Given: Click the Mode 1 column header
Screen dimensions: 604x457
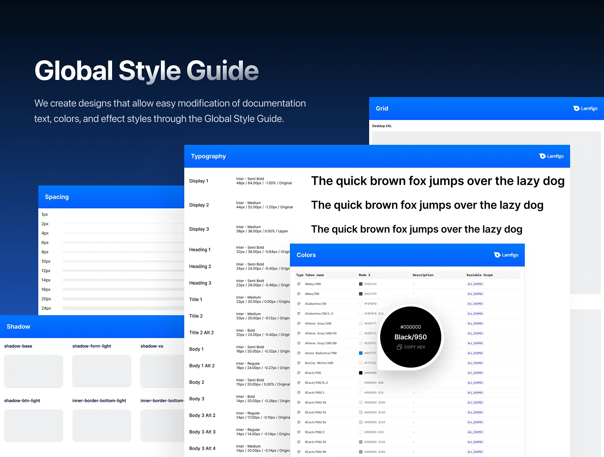Looking at the screenshot, I should [365, 275].
